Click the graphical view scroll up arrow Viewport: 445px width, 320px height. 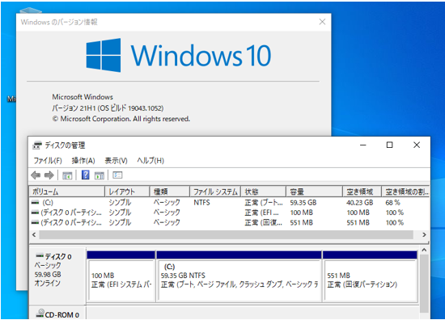tap(424, 250)
